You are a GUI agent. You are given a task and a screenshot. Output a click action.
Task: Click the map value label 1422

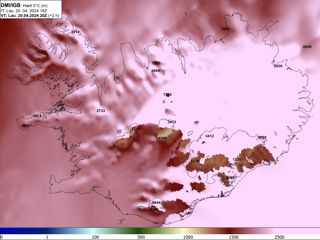pos(43,52)
